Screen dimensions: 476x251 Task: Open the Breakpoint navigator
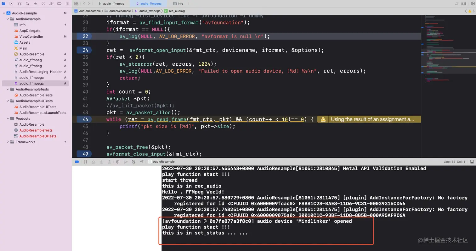click(59, 4)
